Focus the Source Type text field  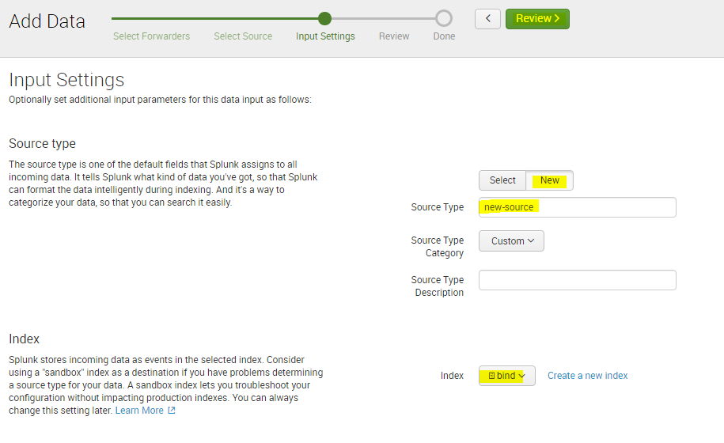click(577, 207)
